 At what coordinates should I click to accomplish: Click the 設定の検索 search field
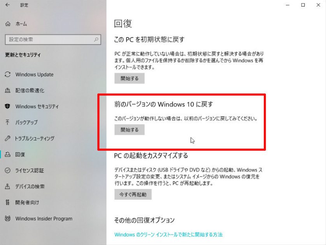[x=53, y=40]
